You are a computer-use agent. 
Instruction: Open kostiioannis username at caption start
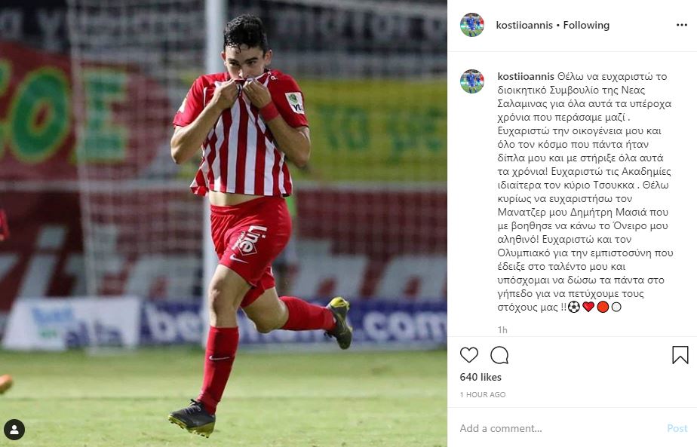click(x=526, y=76)
